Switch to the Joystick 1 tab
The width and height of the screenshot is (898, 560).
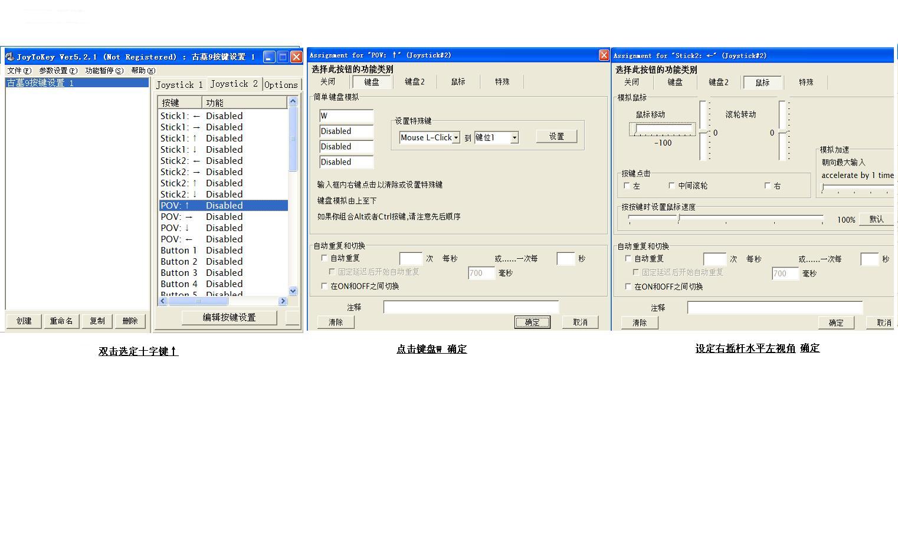pos(179,85)
